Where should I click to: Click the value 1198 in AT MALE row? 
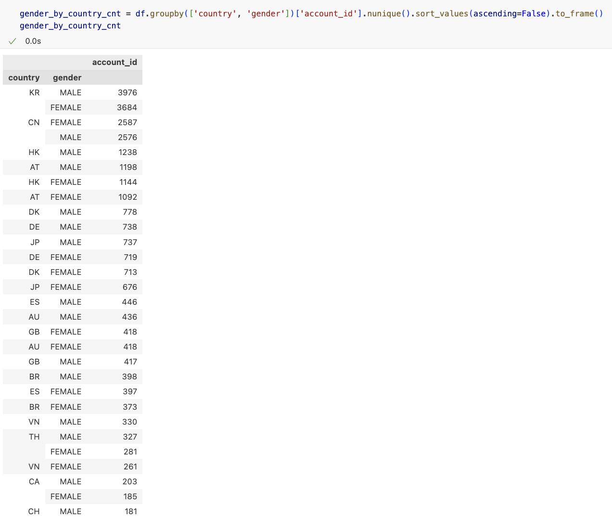pyautogui.click(x=128, y=167)
